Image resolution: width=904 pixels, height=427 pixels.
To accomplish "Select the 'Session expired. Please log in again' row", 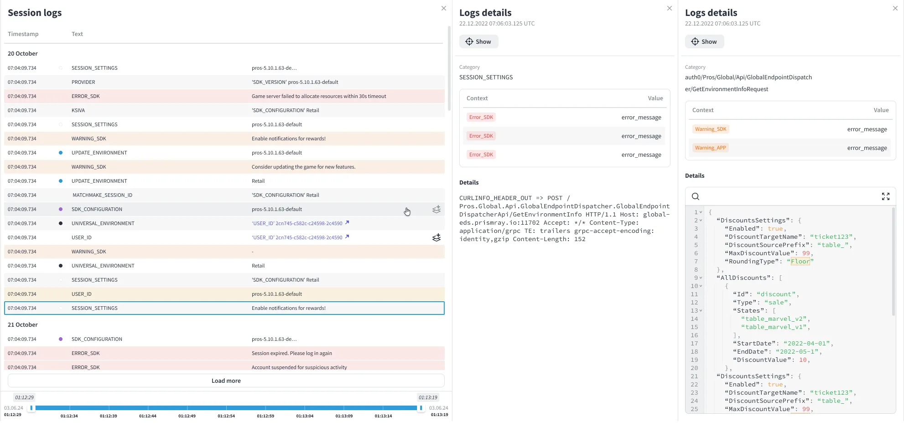I will tap(224, 353).
